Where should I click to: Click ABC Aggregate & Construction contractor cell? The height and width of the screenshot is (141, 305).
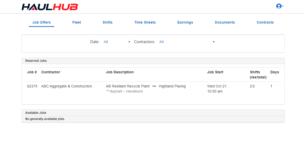pos(66,86)
